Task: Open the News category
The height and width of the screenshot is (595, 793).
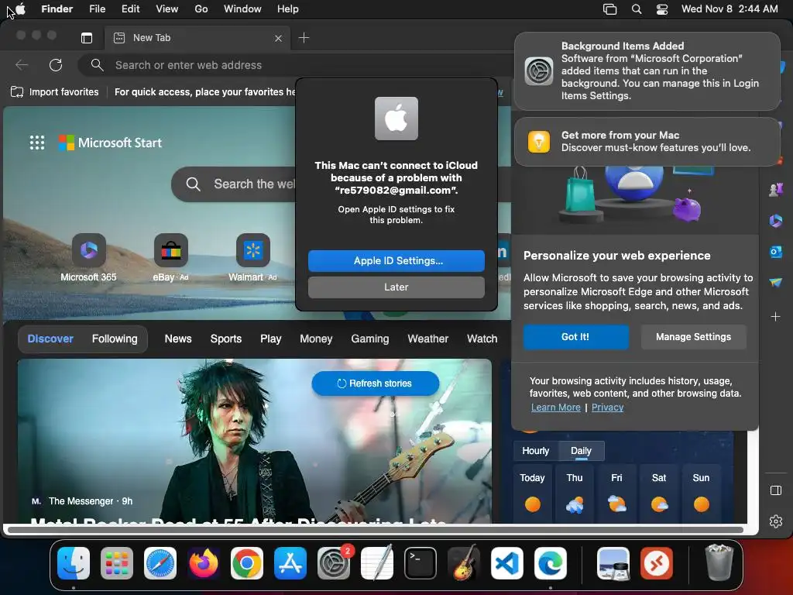Action: click(x=178, y=339)
